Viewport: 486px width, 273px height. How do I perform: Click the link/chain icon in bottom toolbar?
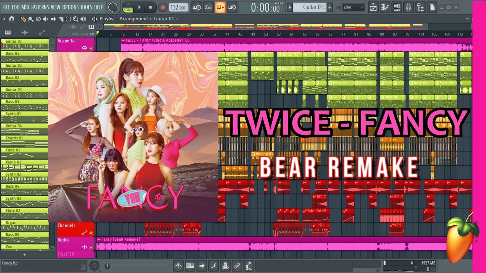[x=237, y=265]
